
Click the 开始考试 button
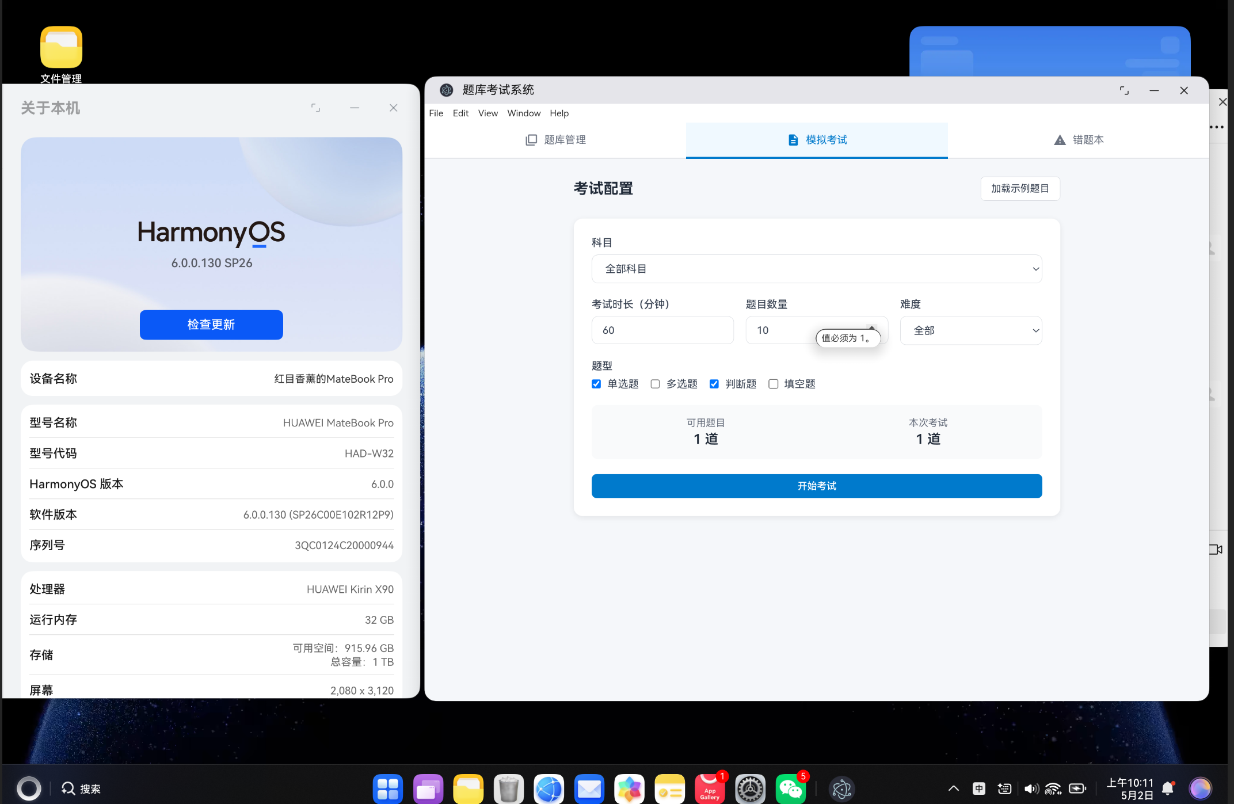point(817,486)
